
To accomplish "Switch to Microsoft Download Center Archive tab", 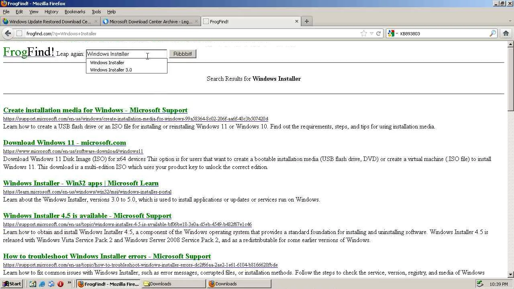I will 151,22.
